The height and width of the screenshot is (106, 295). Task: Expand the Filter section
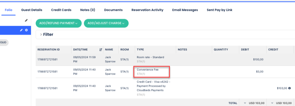tap(47, 35)
